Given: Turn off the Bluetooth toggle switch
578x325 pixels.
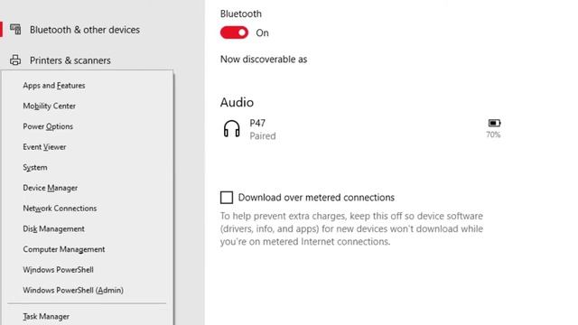Looking at the screenshot, I should pos(234,32).
